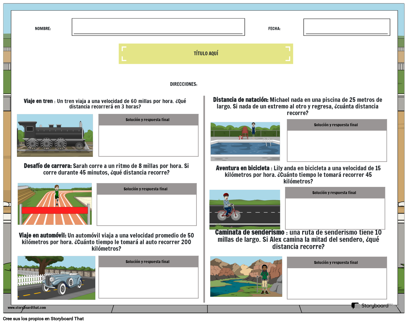The image size is (408, 324).
Task: Click the solution box for Viaje en tren
Action: [148, 141]
